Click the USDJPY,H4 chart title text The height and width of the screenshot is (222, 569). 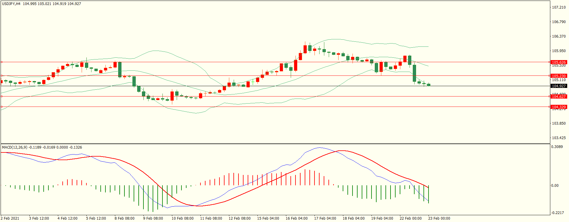(11, 4)
